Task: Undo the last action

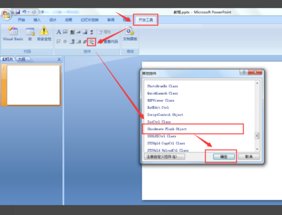Action: tap(24, 12)
